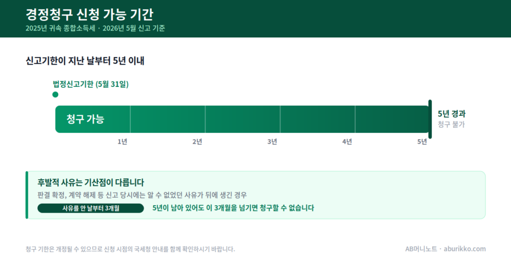
Task: Click the 법정신고기한 (5월 31일) label
Action: (x=91, y=84)
